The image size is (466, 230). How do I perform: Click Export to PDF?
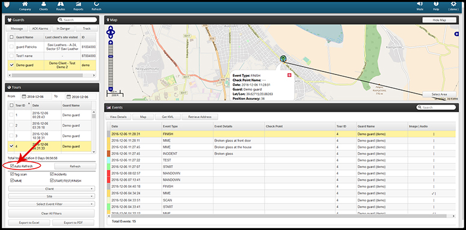coord(73,223)
